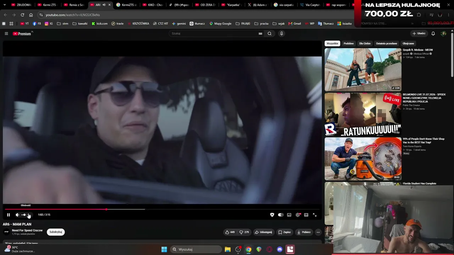
Task: Select the Ostatnio przesłane filter chip
Action: (387, 44)
